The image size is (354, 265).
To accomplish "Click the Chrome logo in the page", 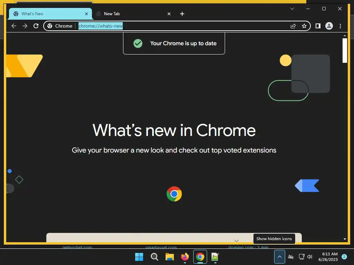I will tap(174, 194).
